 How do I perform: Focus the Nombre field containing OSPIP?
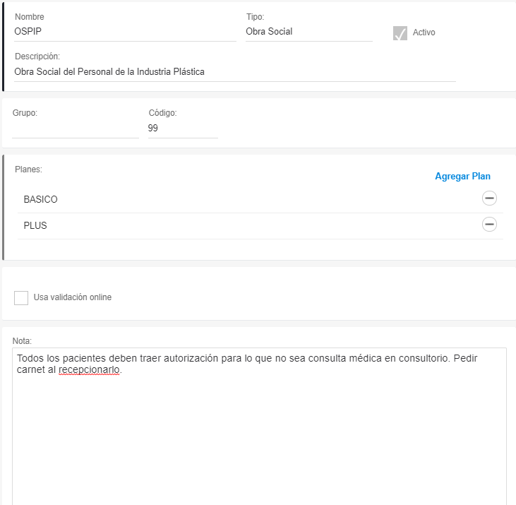(x=125, y=32)
